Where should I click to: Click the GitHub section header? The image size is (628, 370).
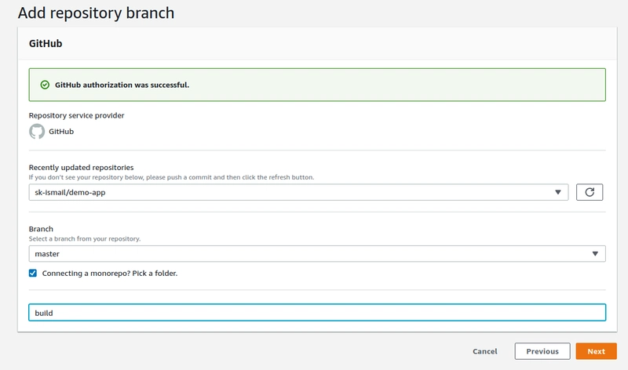click(x=46, y=44)
